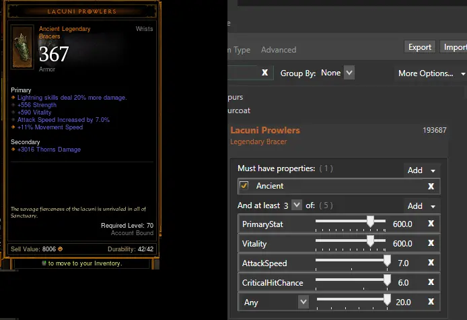Screen dimensions: 467x320
Task: Open Add menu for must-have properties
Action: [x=421, y=170]
